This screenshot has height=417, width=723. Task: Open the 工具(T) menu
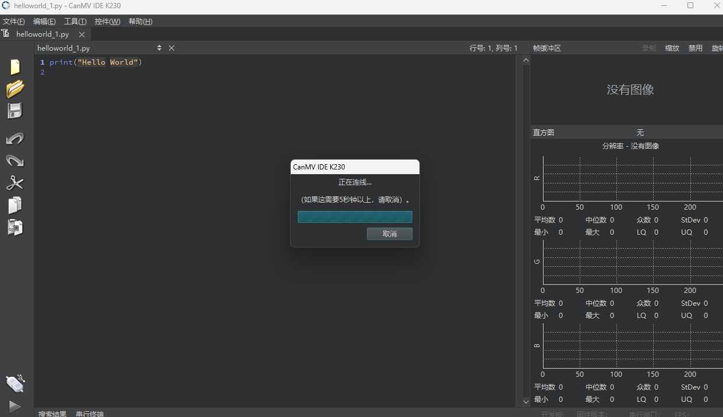point(75,22)
